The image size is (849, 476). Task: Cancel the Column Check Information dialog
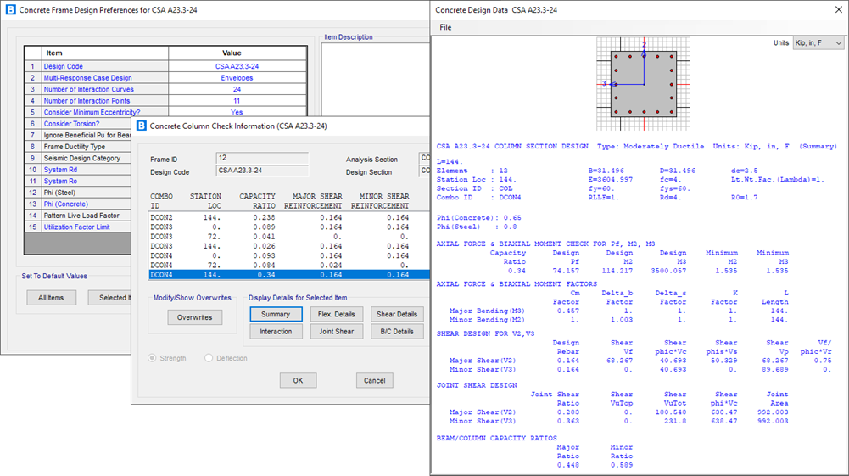click(374, 380)
